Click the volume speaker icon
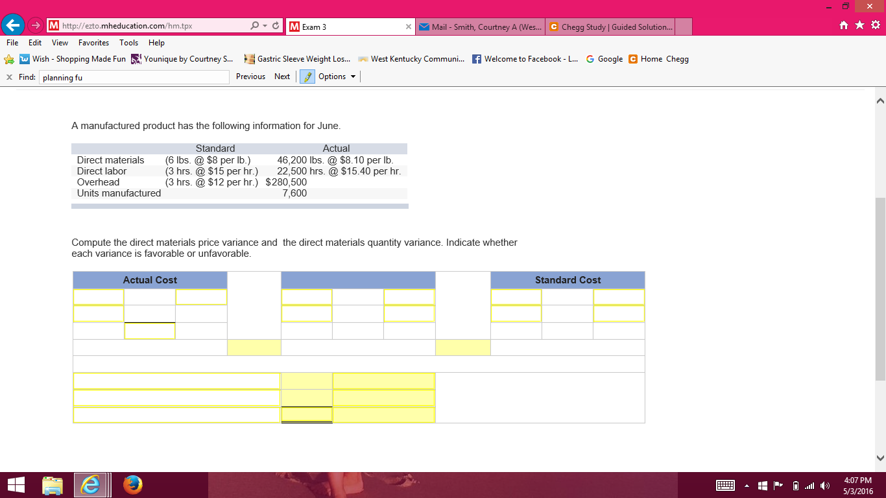 click(825, 486)
